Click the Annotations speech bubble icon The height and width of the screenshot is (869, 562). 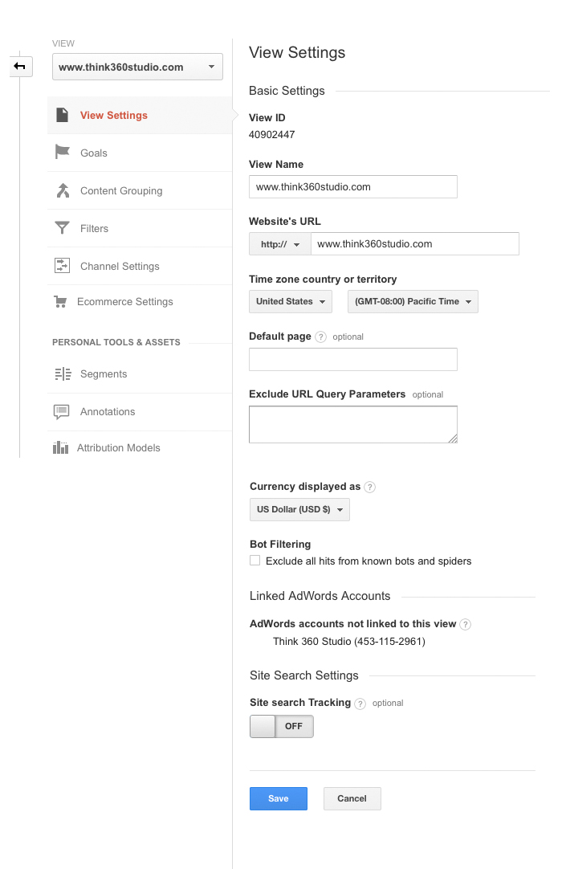click(x=62, y=412)
